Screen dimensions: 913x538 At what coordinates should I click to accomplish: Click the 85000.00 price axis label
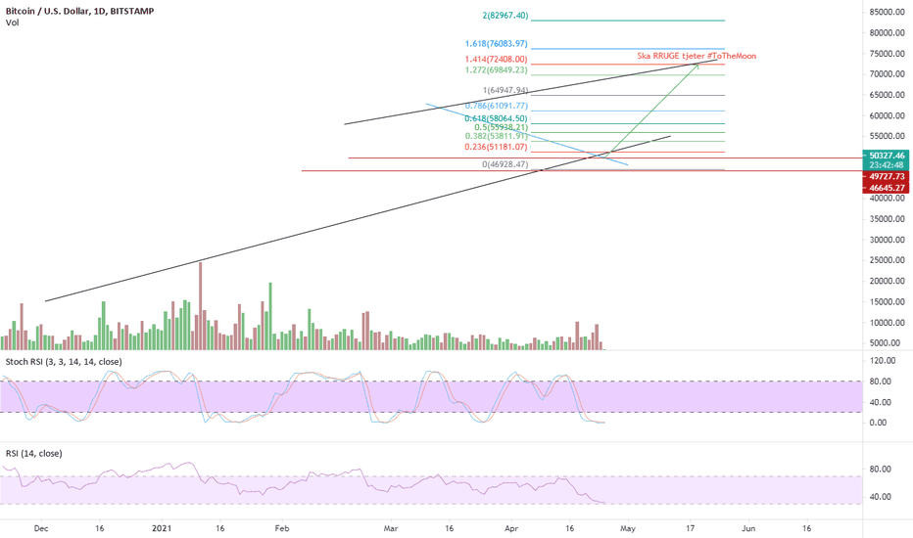(888, 12)
